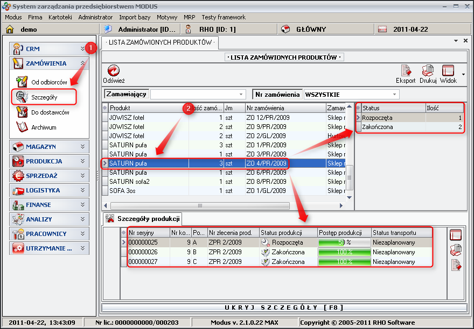Select Szczegóły under Zamówienia
The height and width of the screenshot is (329, 474).
point(44,97)
